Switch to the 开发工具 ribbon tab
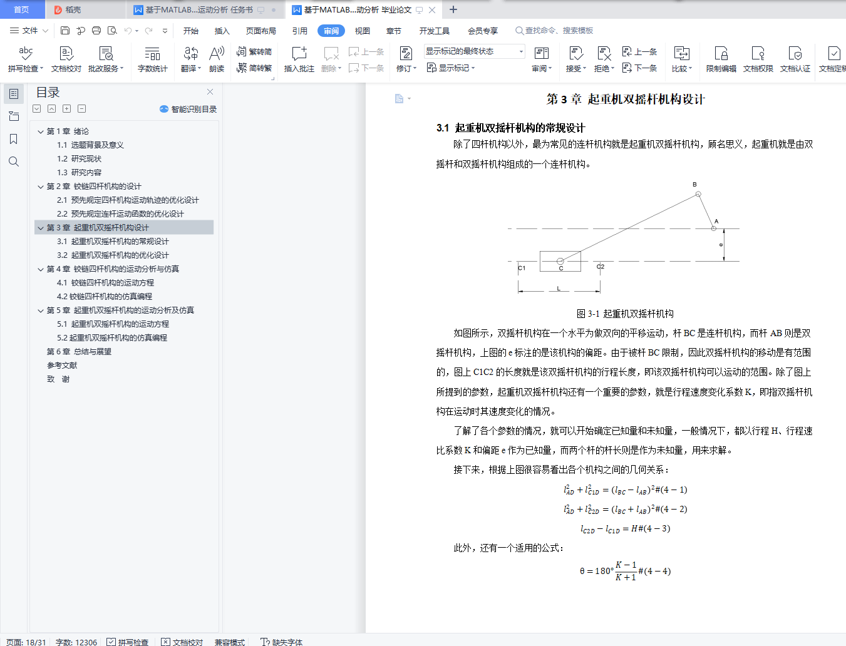 (435, 31)
